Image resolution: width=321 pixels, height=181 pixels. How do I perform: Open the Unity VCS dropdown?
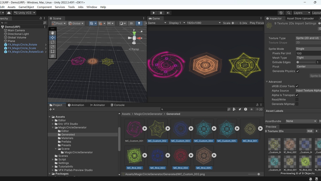25,13
